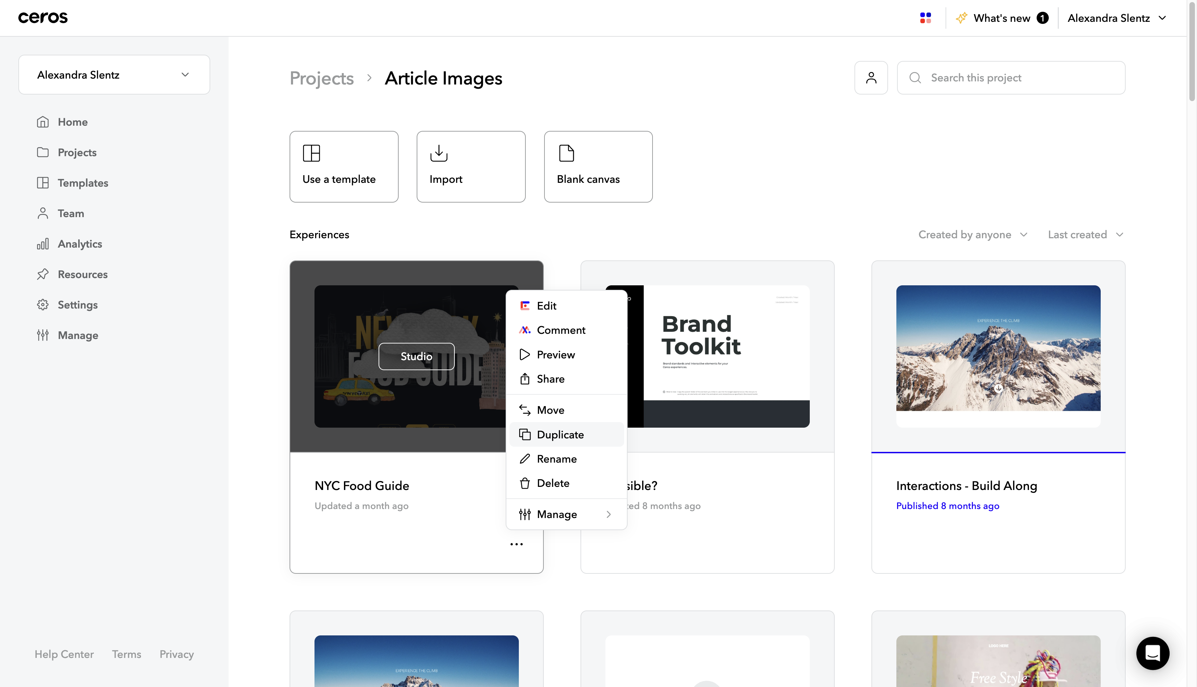The width and height of the screenshot is (1197, 687).
Task: Click the Use a template layout icon
Action: [x=311, y=153]
